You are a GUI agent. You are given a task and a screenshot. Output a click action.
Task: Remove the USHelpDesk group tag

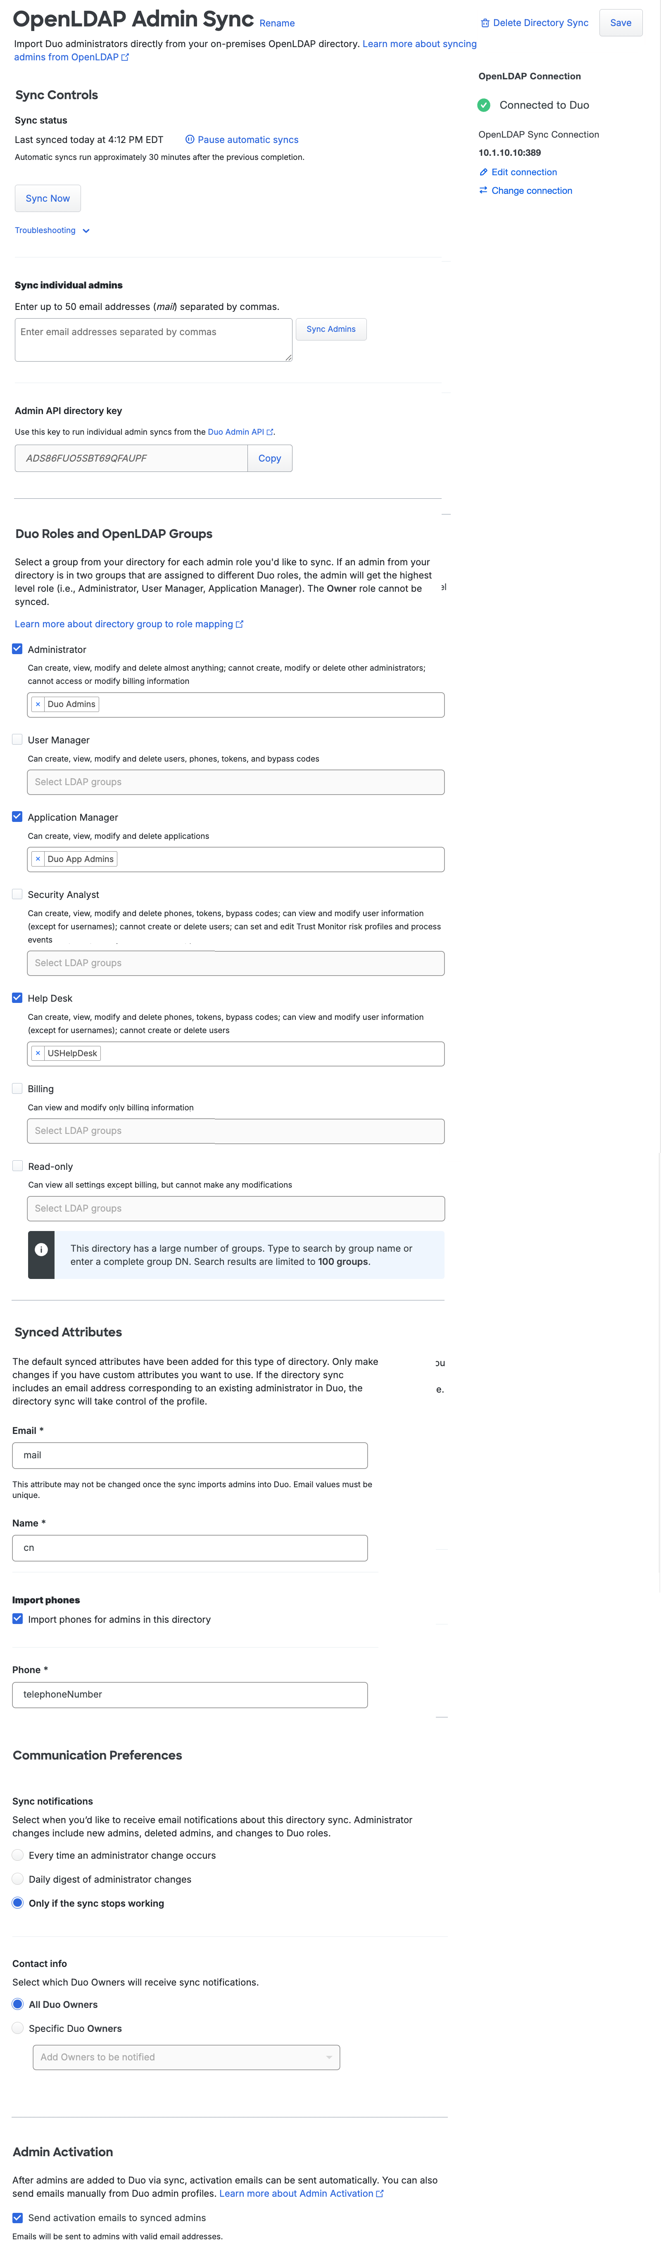(x=38, y=1053)
